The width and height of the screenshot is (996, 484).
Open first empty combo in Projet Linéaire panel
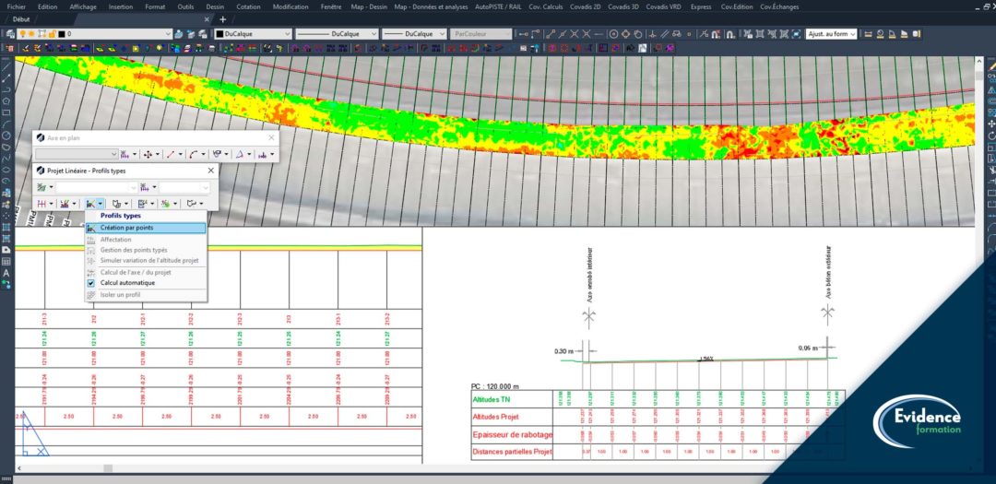point(97,187)
